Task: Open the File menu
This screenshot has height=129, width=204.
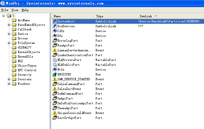Action: pos(5,10)
